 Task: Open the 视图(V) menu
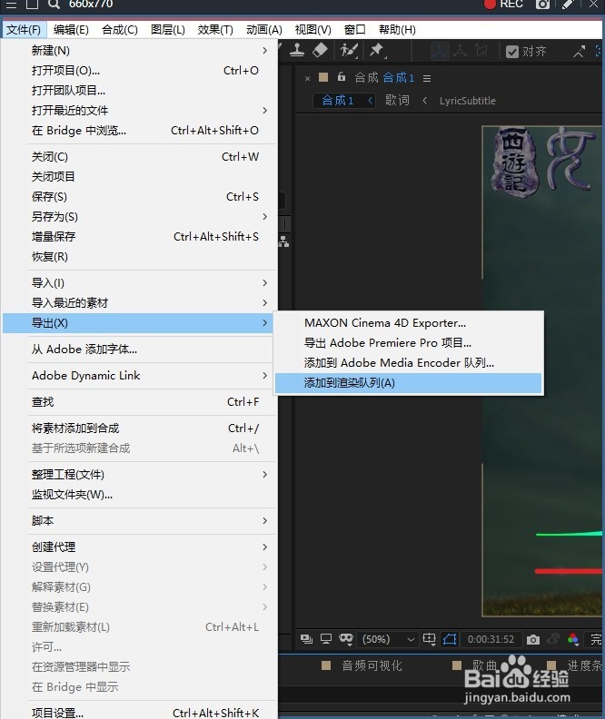click(x=312, y=30)
